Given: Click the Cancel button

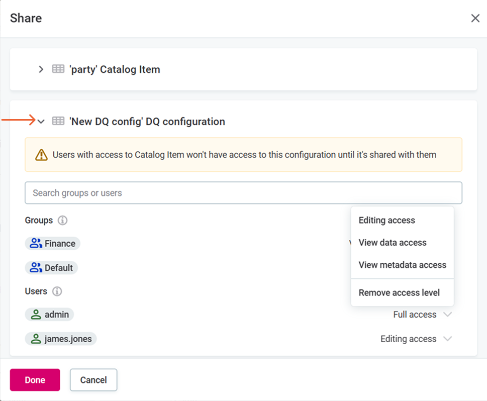Looking at the screenshot, I should tap(93, 380).
